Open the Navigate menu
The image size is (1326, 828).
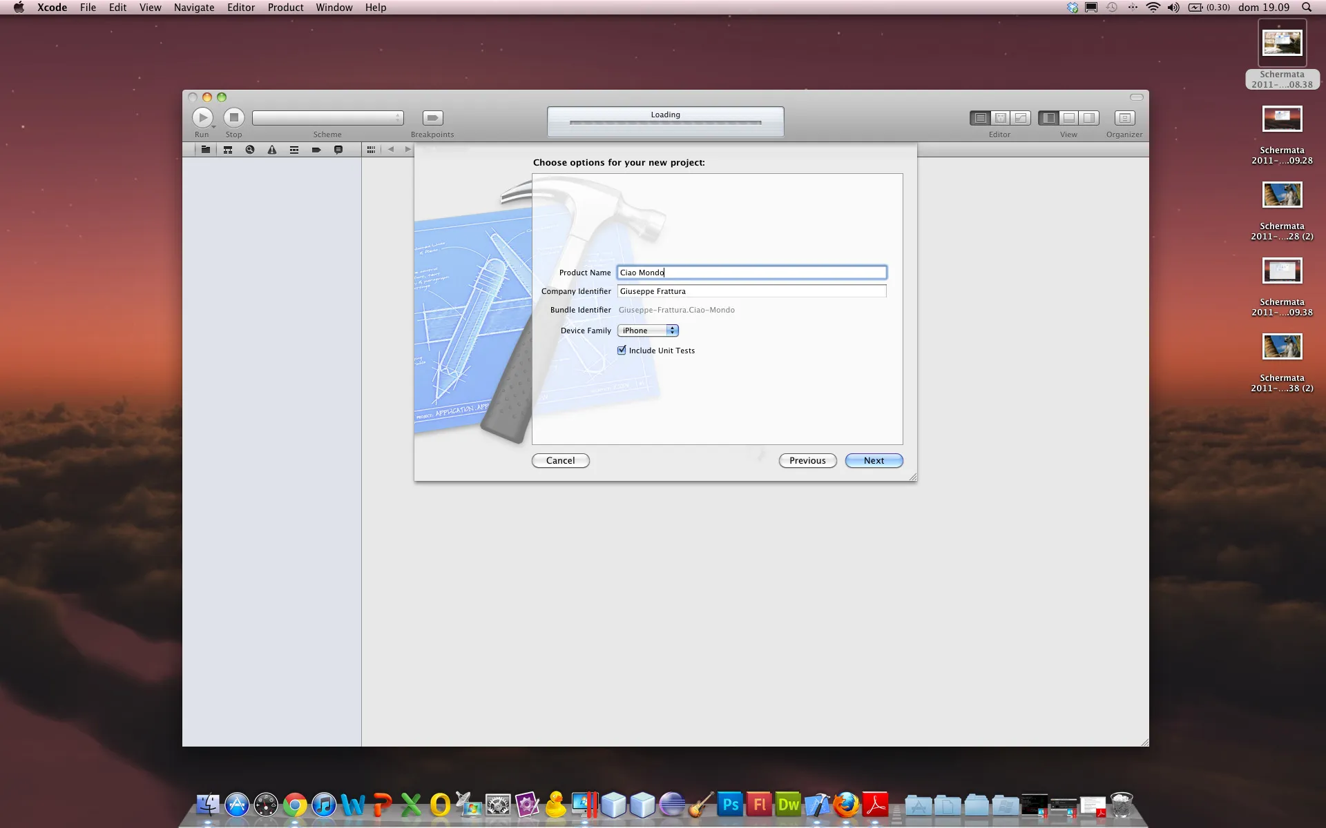(x=193, y=8)
